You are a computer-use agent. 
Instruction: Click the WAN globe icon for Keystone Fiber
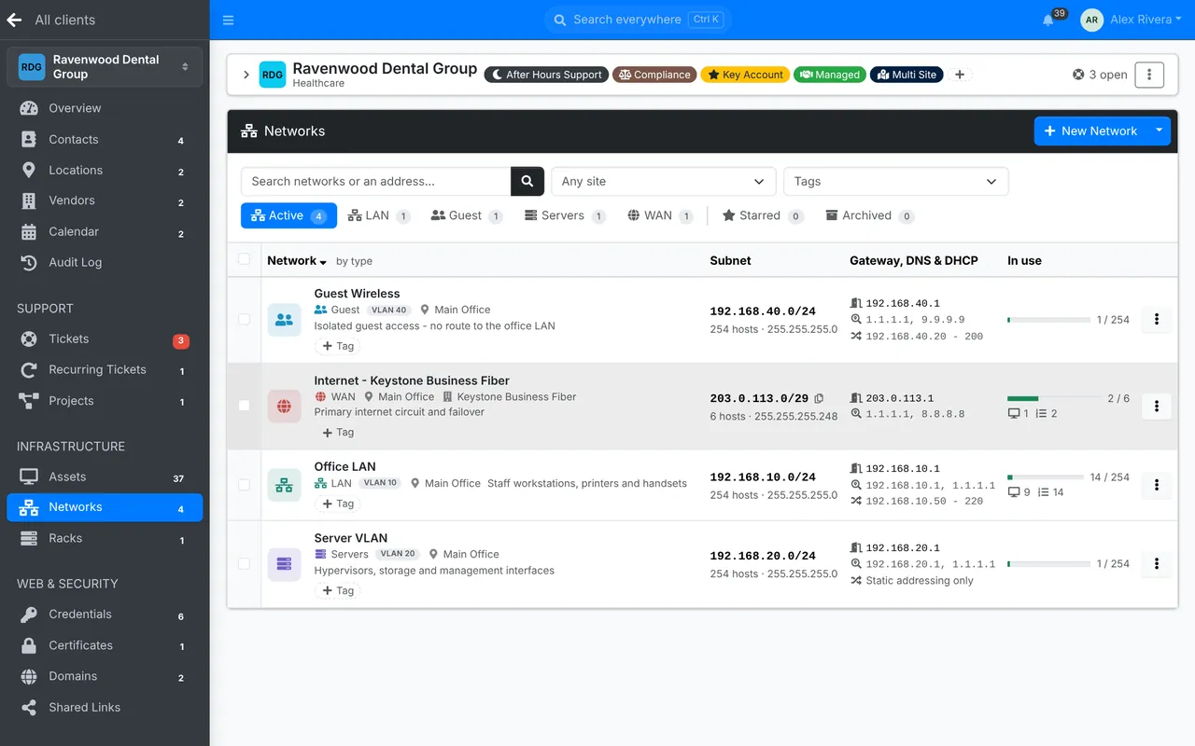(284, 406)
